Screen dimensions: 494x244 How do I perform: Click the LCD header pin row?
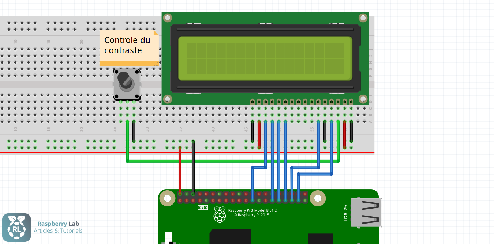pos(300,101)
